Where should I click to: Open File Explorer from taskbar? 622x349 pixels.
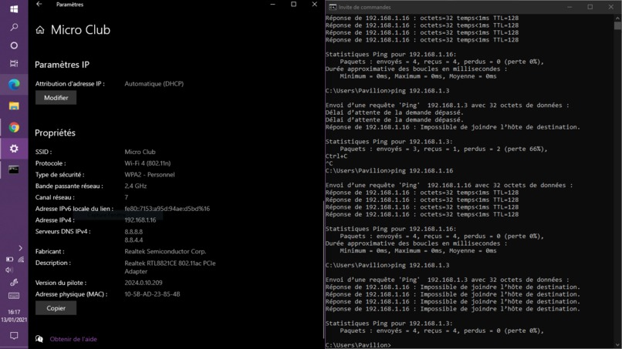pyautogui.click(x=14, y=106)
